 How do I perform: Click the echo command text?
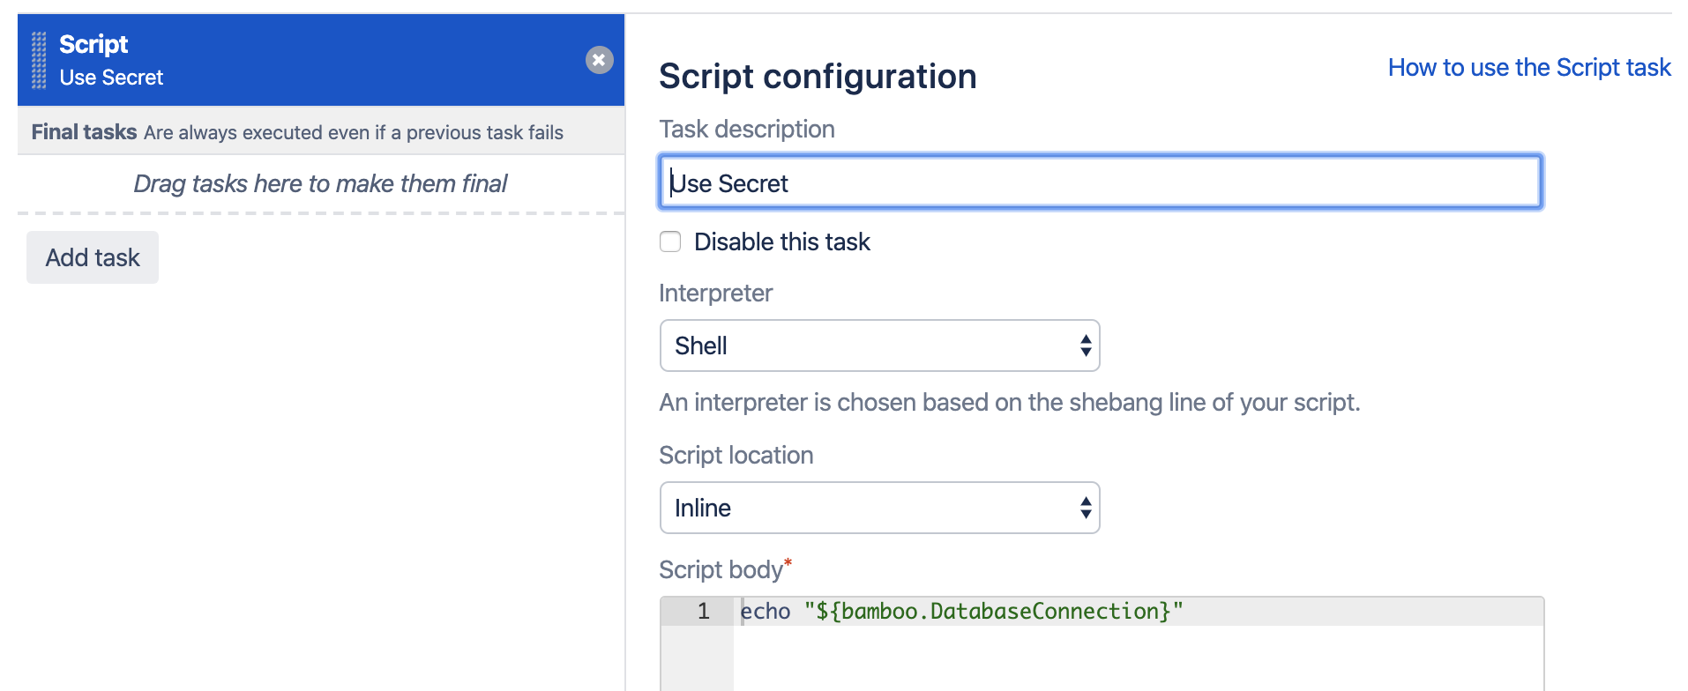(x=765, y=612)
